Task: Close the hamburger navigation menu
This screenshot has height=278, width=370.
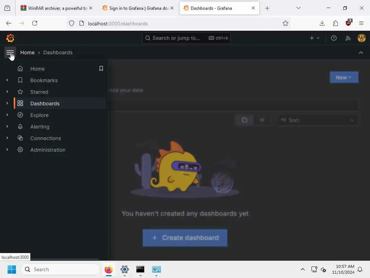Action: click(x=10, y=52)
